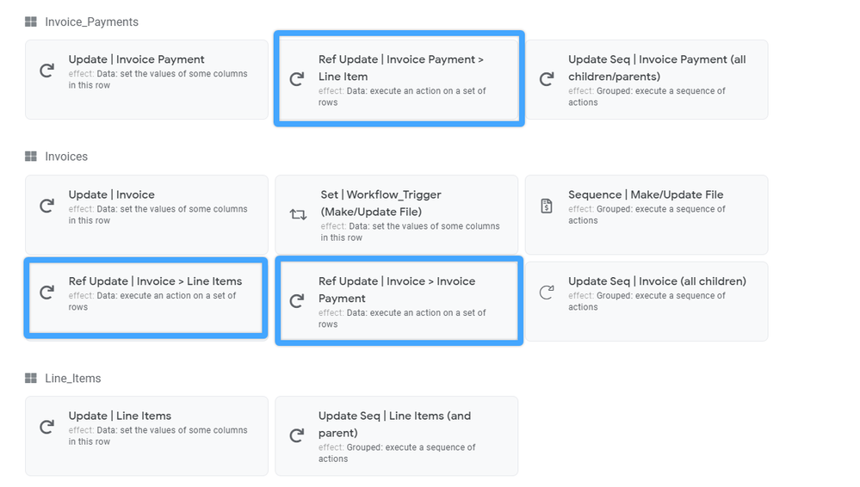The width and height of the screenshot is (860, 487).
Task: Select the Invoice_Payments table heading
Action: [91, 22]
